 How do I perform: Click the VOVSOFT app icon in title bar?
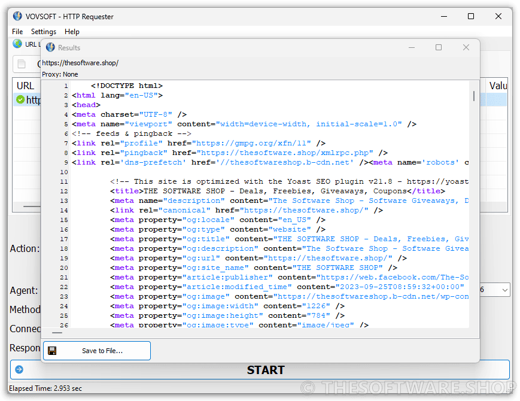[x=17, y=16]
